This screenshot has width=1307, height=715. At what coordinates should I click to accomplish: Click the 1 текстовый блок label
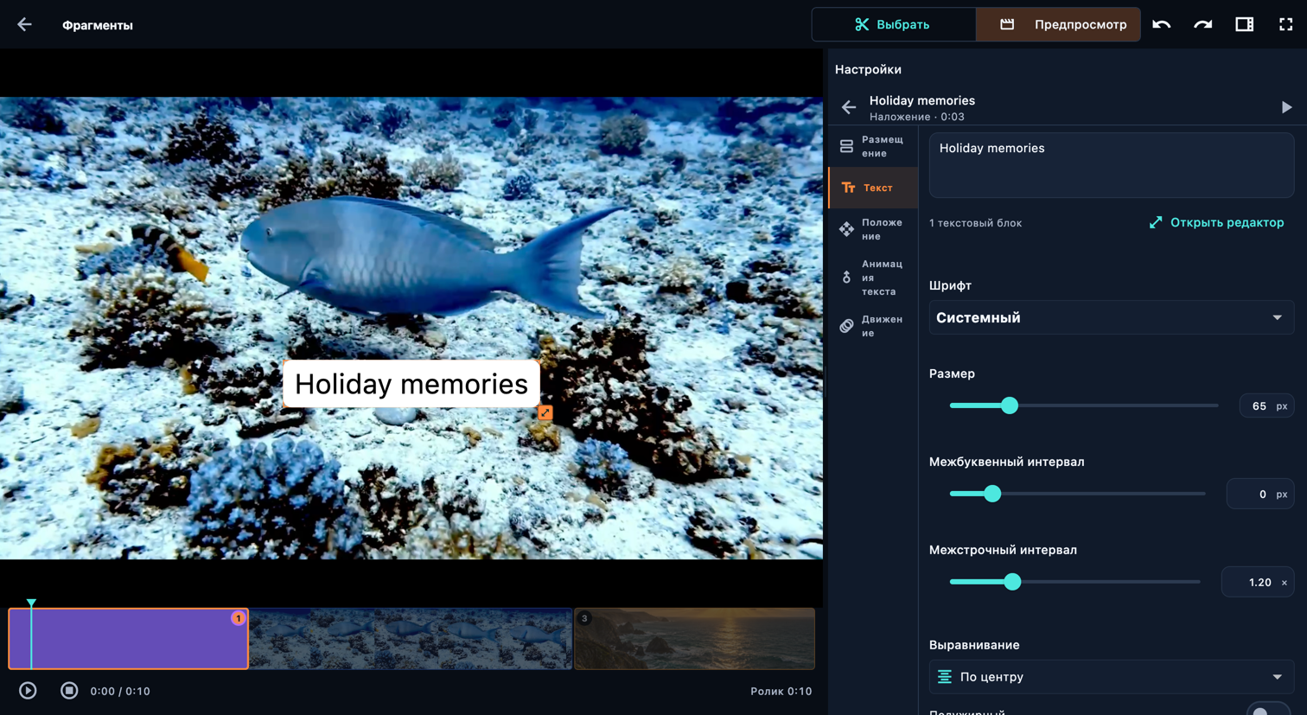click(975, 223)
